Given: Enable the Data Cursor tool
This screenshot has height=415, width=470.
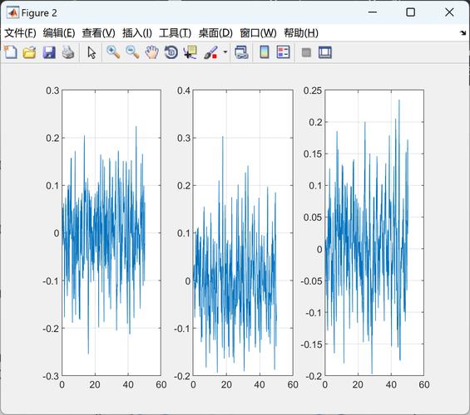Looking at the screenshot, I should tap(190, 52).
